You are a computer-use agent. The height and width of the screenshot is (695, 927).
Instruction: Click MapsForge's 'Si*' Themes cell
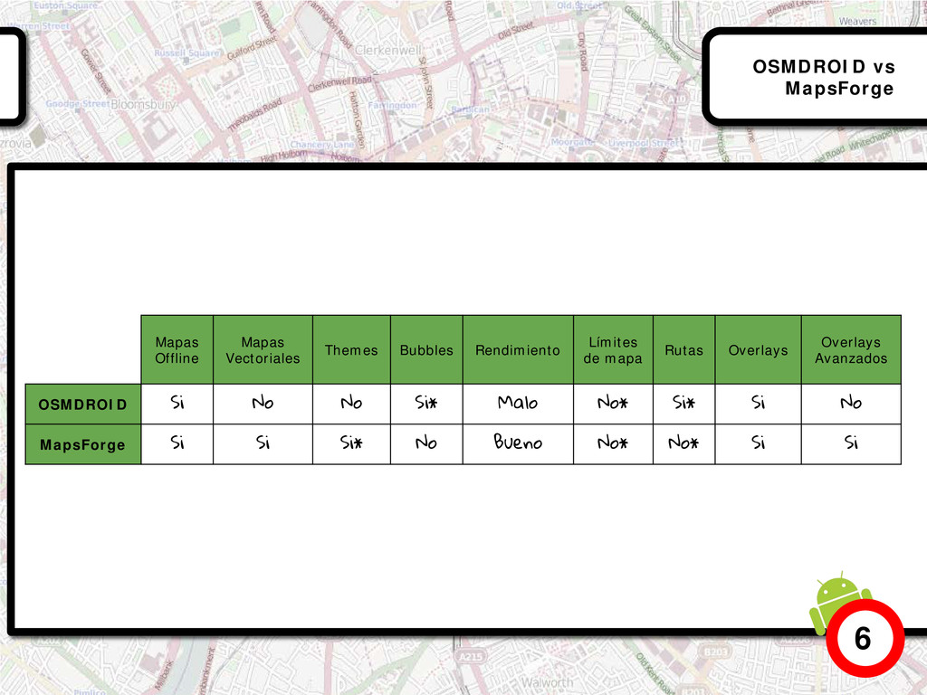(x=351, y=443)
